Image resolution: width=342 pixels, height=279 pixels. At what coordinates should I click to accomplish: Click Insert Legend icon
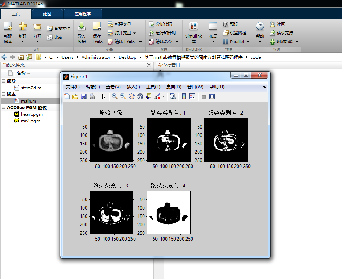[192, 96]
